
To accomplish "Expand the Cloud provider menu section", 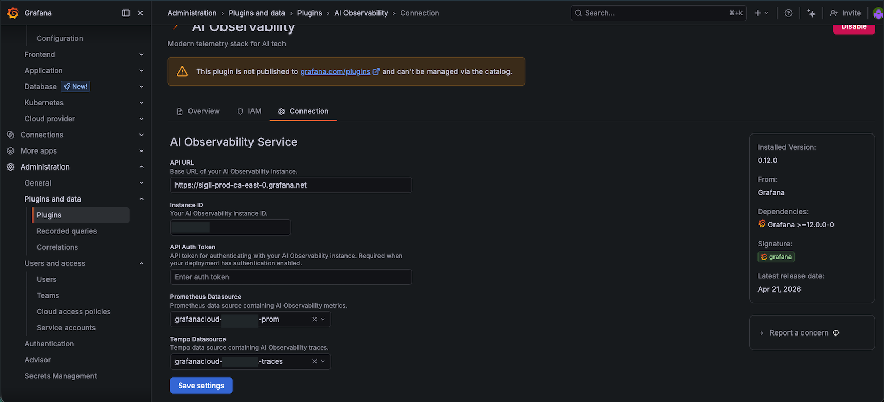I will [x=141, y=119].
